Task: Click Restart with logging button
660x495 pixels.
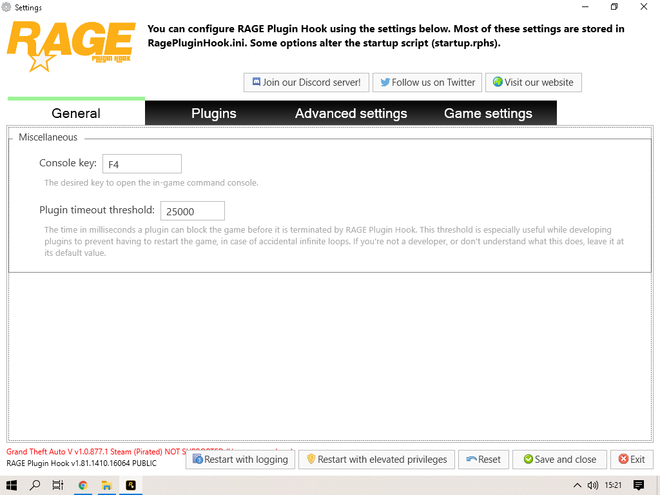Action: 240,459
